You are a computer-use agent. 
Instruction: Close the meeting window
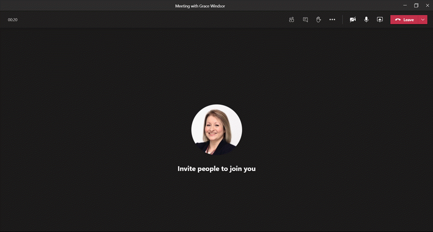point(427,6)
